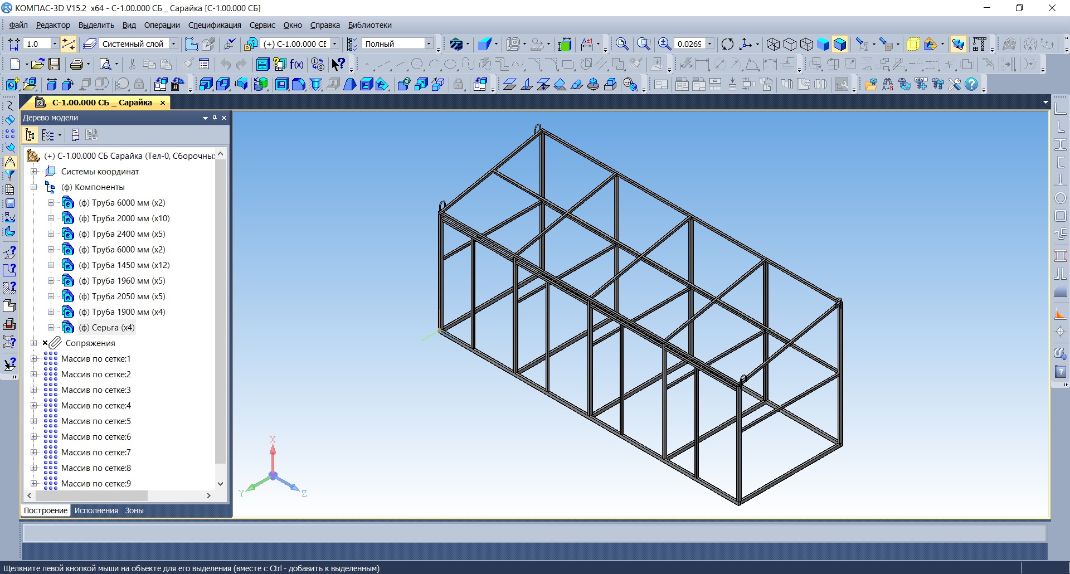Select shaded display mode
The height and width of the screenshot is (574, 1070).
[823, 44]
